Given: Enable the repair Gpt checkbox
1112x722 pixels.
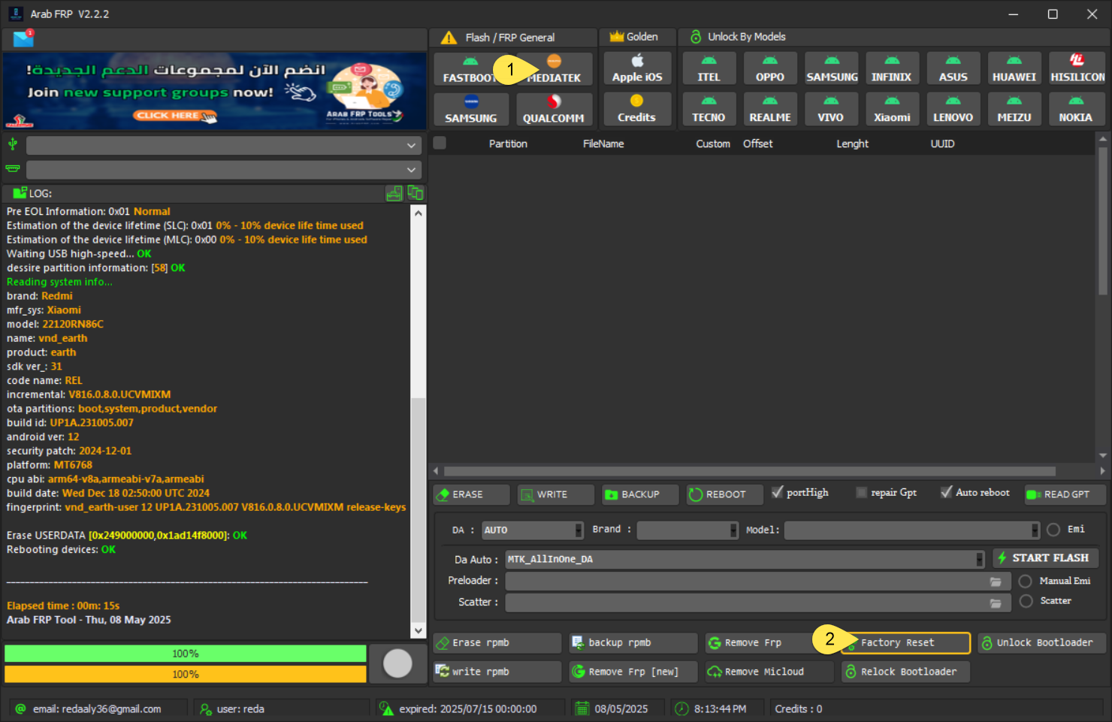Looking at the screenshot, I should point(862,492).
